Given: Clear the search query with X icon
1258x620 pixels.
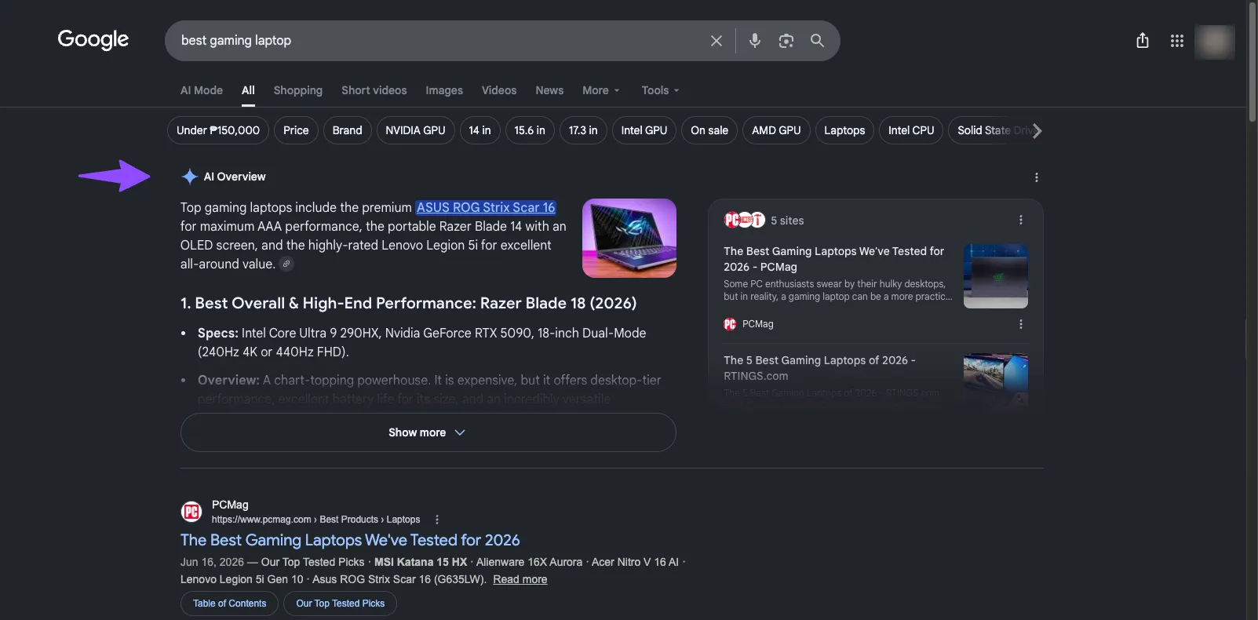Looking at the screenshot, I should point(717,41).
